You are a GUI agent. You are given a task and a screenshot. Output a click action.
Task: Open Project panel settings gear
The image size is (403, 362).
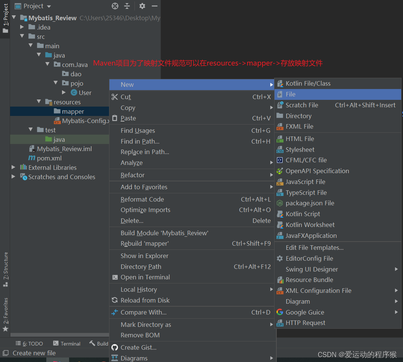coord(142,6)
